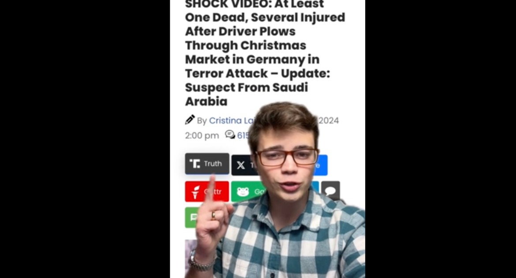Click the 2:00 pm publish time

[x=202, y=136]
